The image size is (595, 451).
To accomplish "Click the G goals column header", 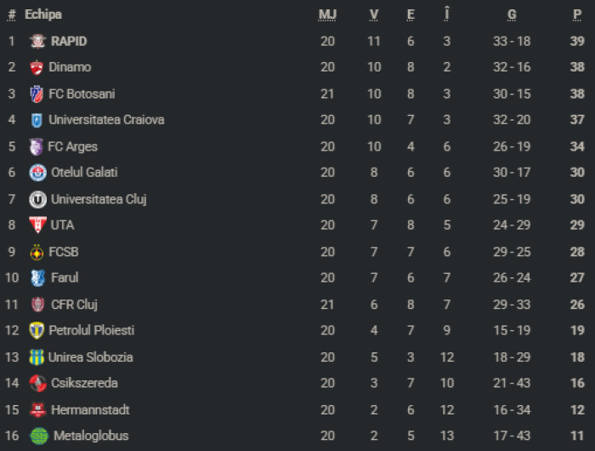I will coord(512,14).
